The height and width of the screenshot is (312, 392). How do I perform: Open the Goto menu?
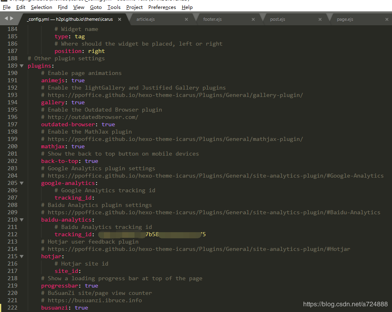(96, 7)
